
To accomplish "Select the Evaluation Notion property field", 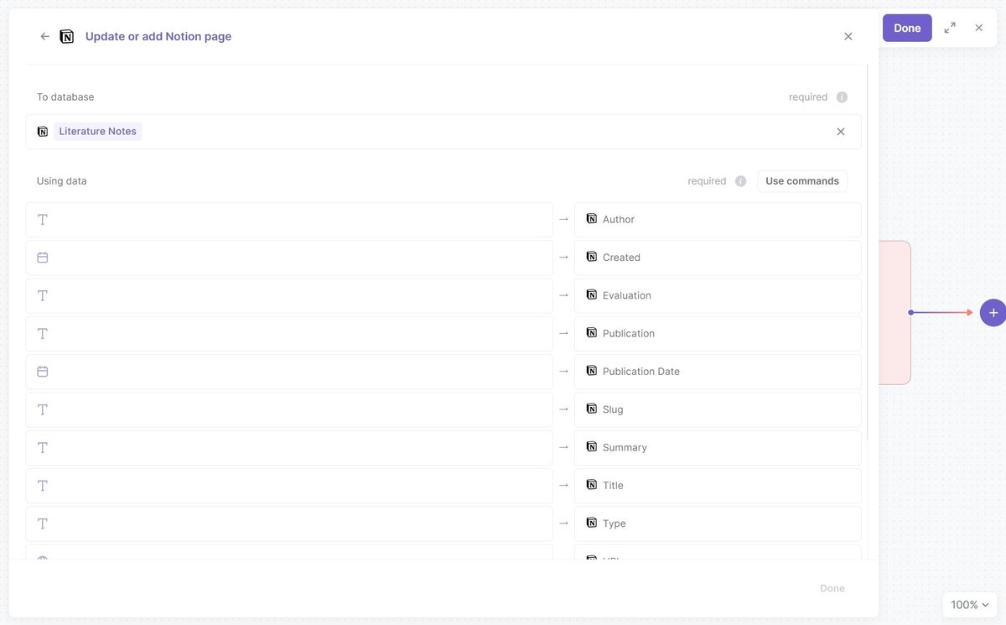I will (718, 296).
